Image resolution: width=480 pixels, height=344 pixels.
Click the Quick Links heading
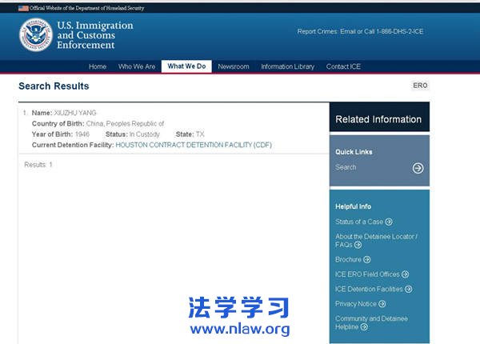point(354,152)
